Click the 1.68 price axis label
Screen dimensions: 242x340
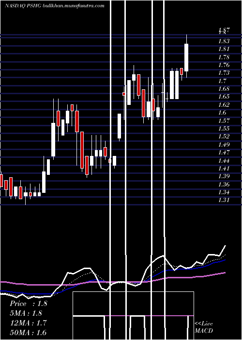224,89
